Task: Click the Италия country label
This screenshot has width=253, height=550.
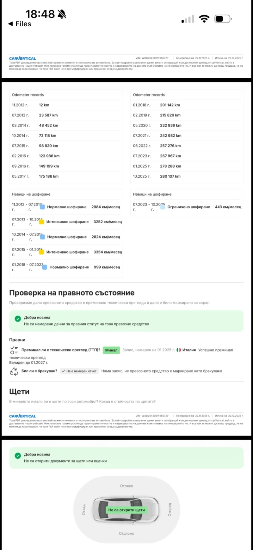Action: tap(189, 350)
